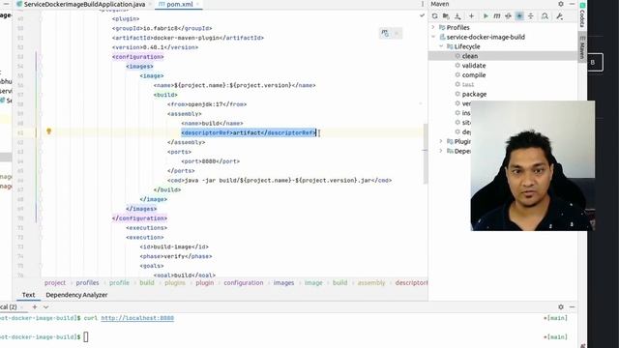Click the floating Maven reload icon in editor
Image resolution: width=619 pixels, height=348 pixels.
385,34
